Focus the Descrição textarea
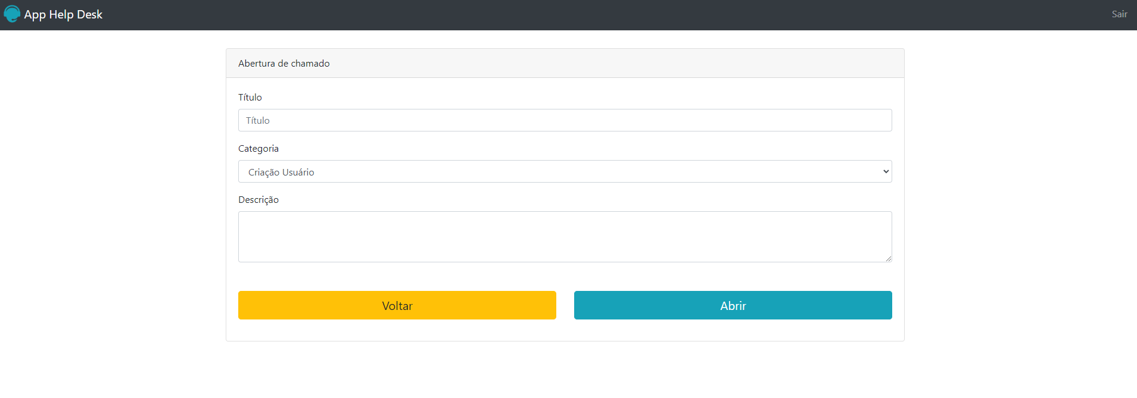 [564, 236]
